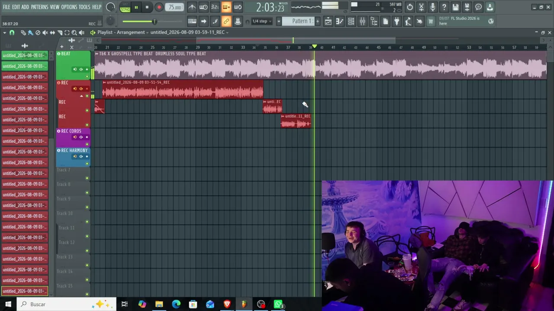Image resolution: width=554 pixels, height=311 pixels.
Task: Select the playlist Mute tool
Action: click(45, 32)
